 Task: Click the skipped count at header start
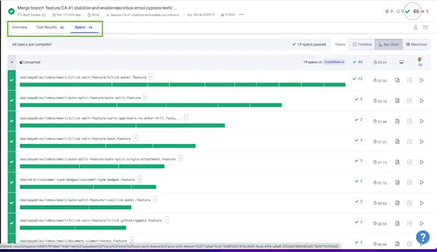(x=389, y=12)
